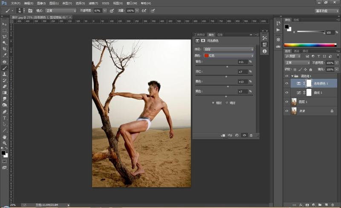
Task: Select the Hand tool
Action: [4, 137]
